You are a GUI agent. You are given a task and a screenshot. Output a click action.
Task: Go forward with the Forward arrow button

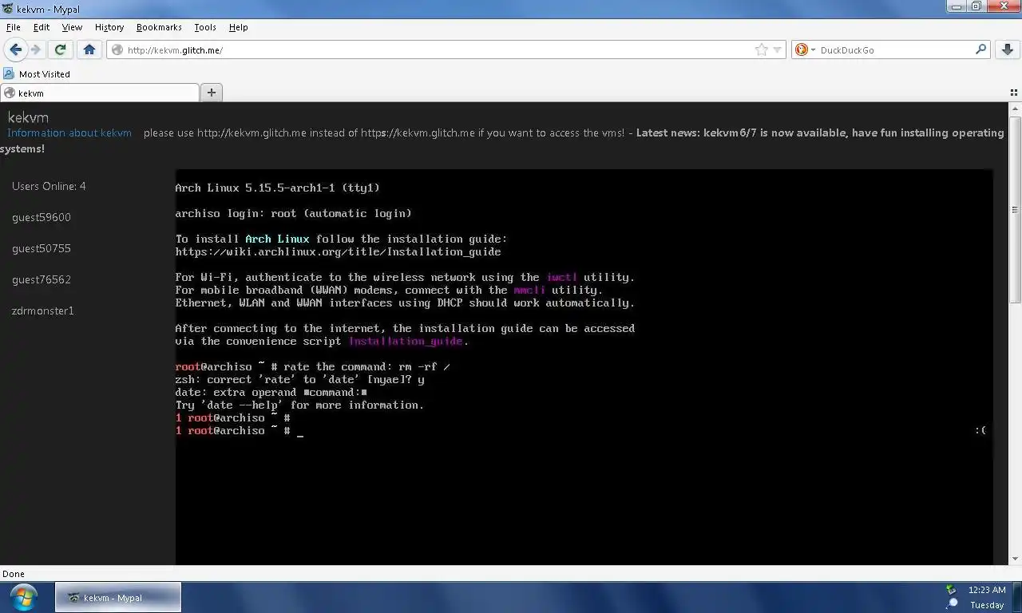click(x=36, y=49)
